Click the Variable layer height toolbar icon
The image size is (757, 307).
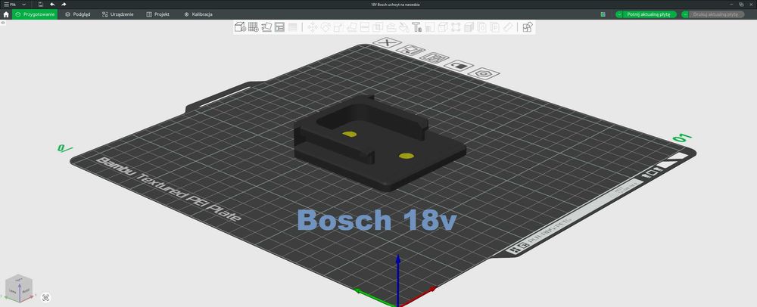(x=292, y=27)
